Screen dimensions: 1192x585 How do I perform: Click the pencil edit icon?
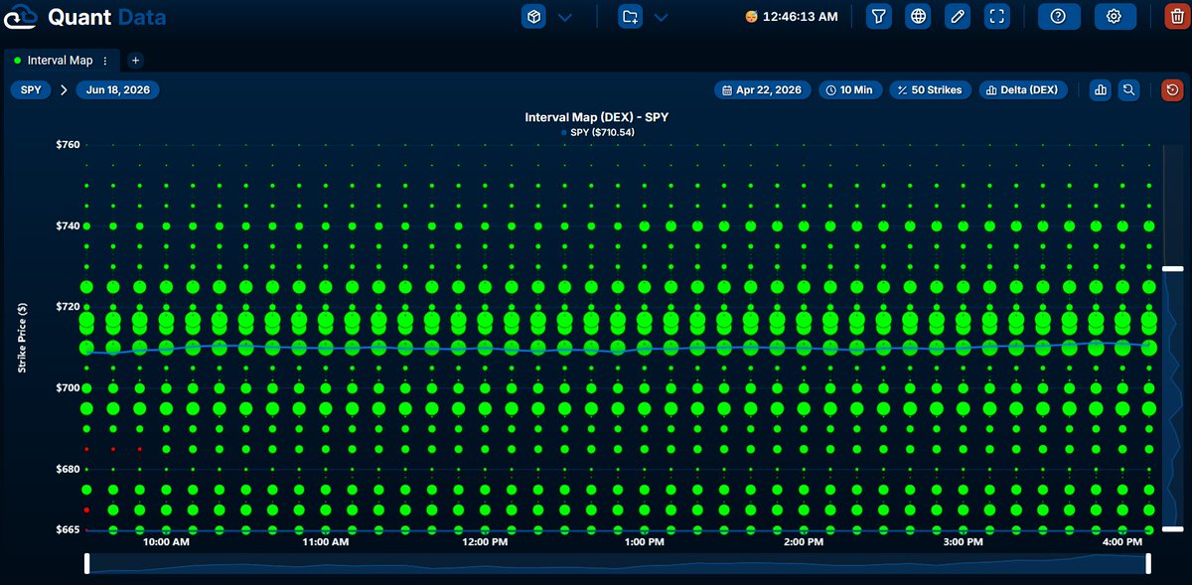(x=957, y=17)
